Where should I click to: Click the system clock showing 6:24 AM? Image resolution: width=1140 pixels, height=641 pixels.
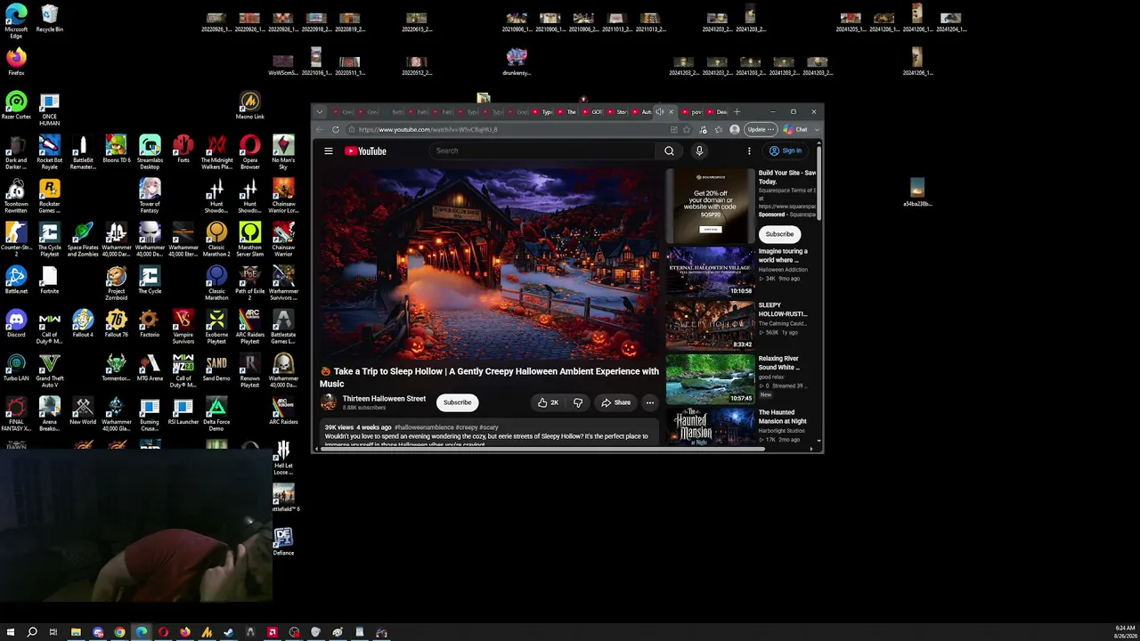(1125, 629)
